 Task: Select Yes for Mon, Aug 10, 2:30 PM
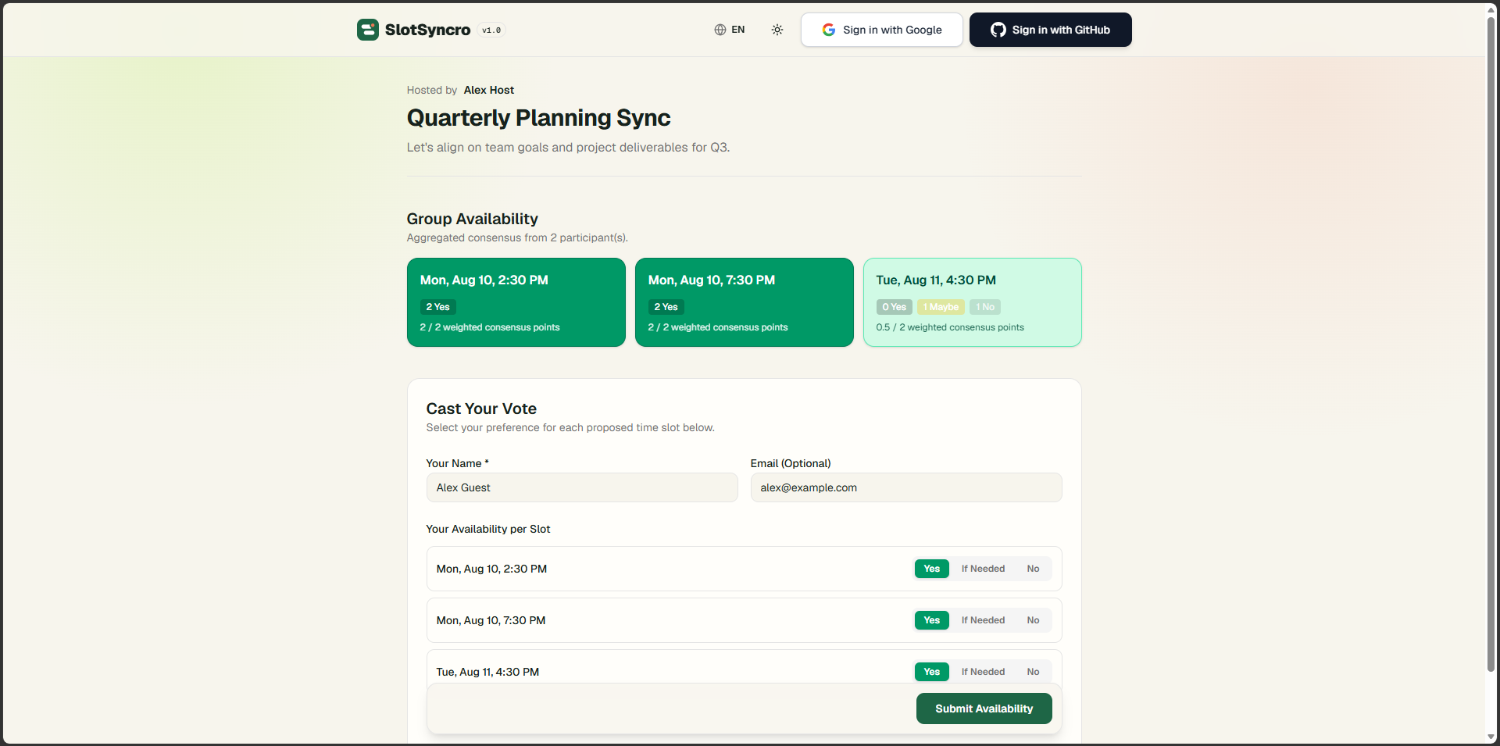[x=932, y=569]
